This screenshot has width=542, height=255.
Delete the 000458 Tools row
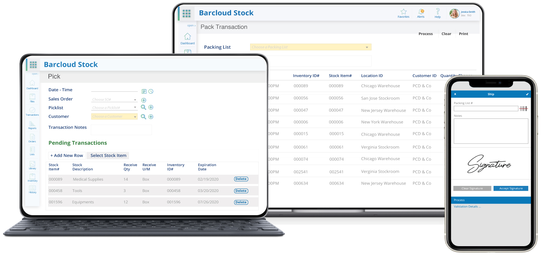pos(241,191)
